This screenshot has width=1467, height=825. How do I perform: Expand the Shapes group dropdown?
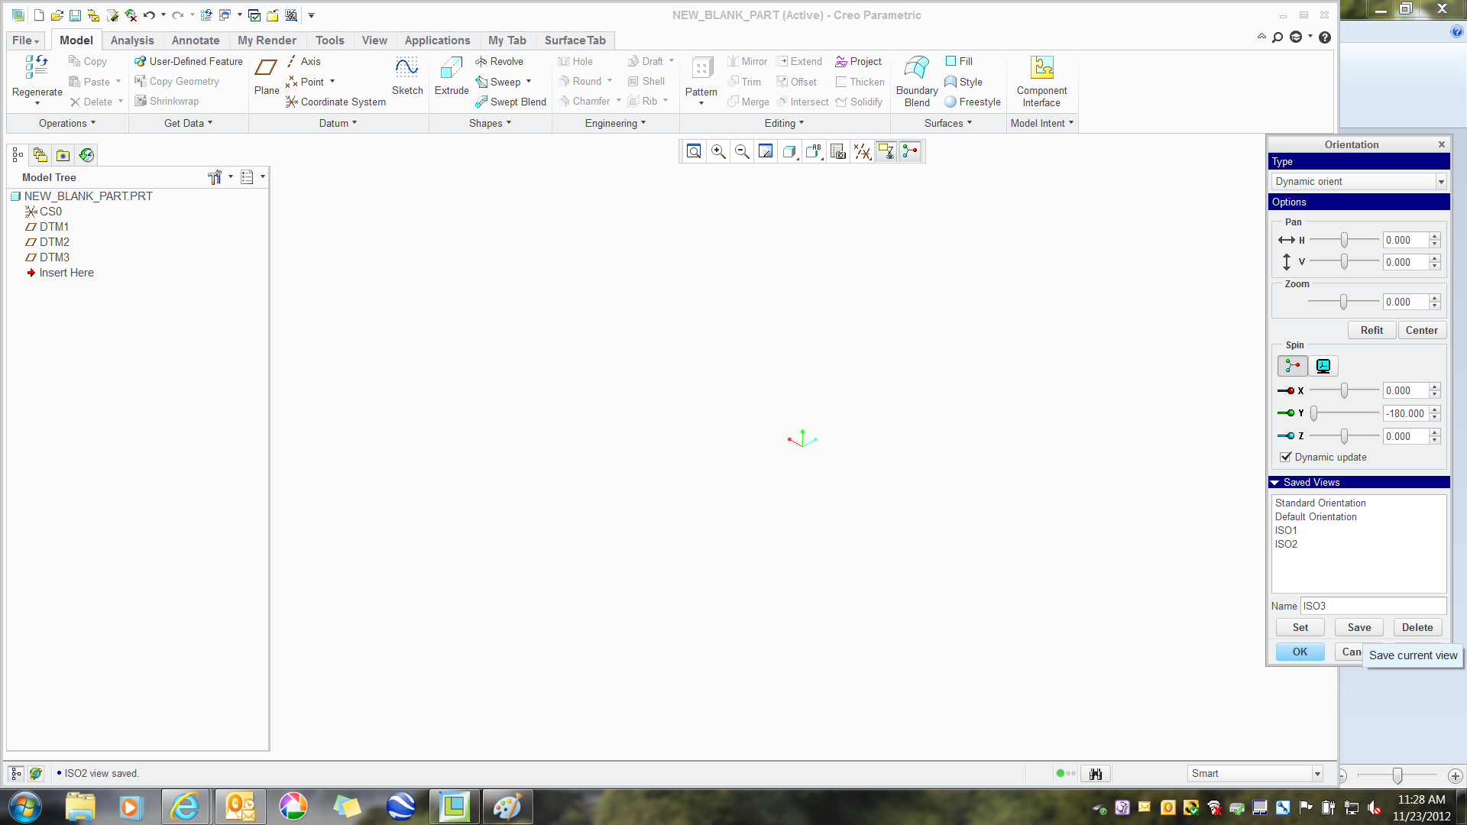tap(490, 123)
